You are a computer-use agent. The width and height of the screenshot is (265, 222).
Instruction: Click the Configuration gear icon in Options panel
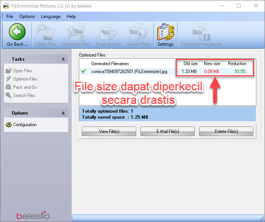pyautogui.click(x=9, y=125)
